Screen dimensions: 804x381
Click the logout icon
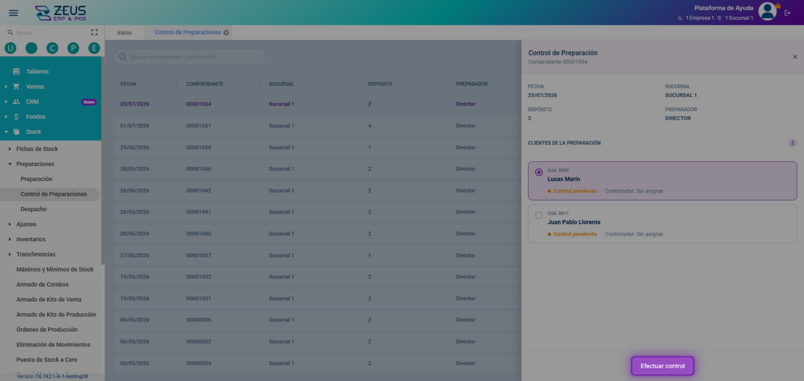pos(787,13)
